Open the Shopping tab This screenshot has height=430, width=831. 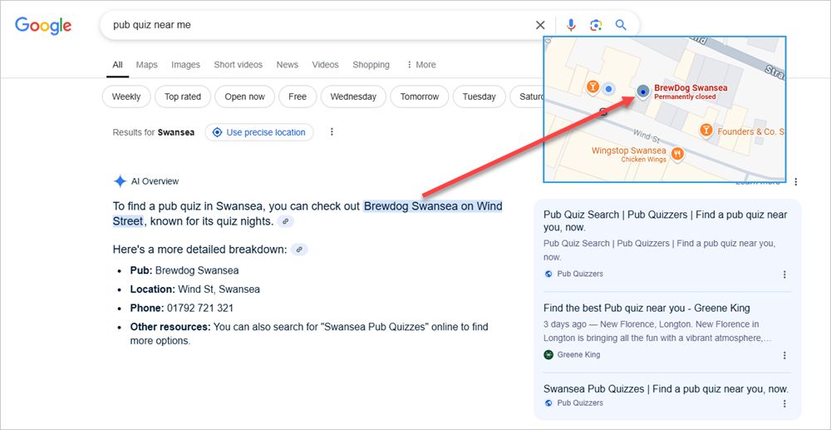click(371, 65)
